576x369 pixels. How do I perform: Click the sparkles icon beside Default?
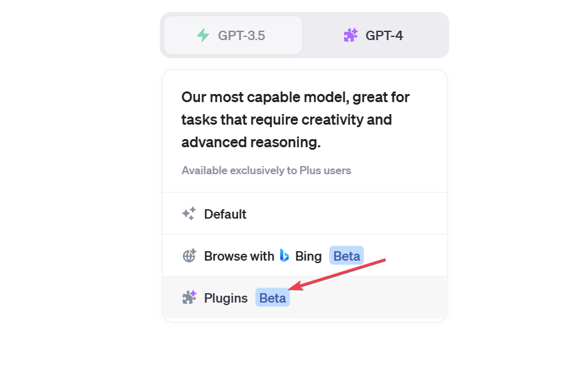click(x=189, y=214)
